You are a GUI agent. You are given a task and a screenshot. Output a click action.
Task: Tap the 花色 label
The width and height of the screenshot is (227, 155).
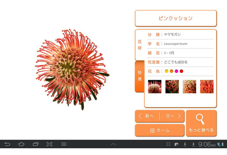tap(154, 71)
